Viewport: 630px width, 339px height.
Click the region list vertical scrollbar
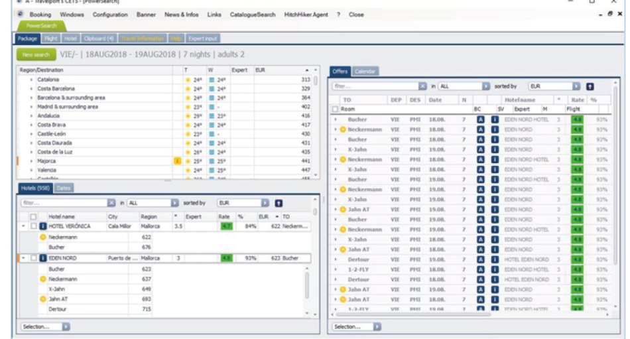[x=316, y=81]
